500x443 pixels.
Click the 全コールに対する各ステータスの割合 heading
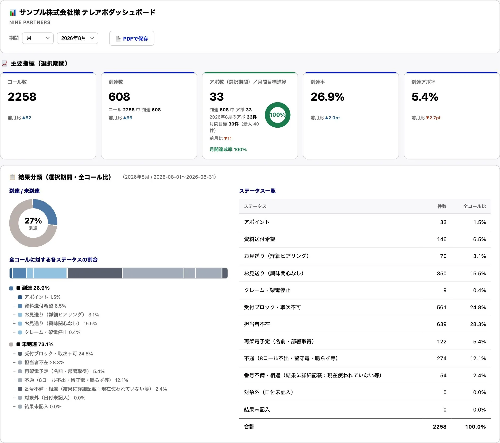pyautogui.click(x=53, y=260)
